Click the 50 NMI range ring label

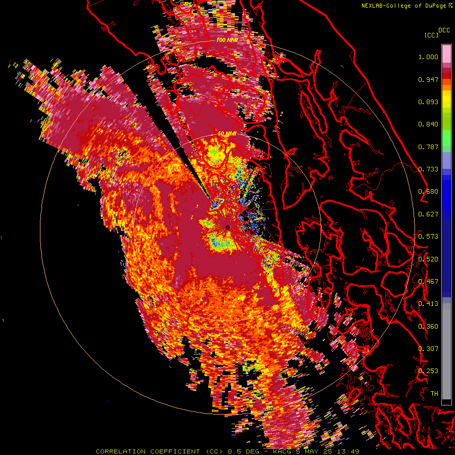(x=227, y=134)
